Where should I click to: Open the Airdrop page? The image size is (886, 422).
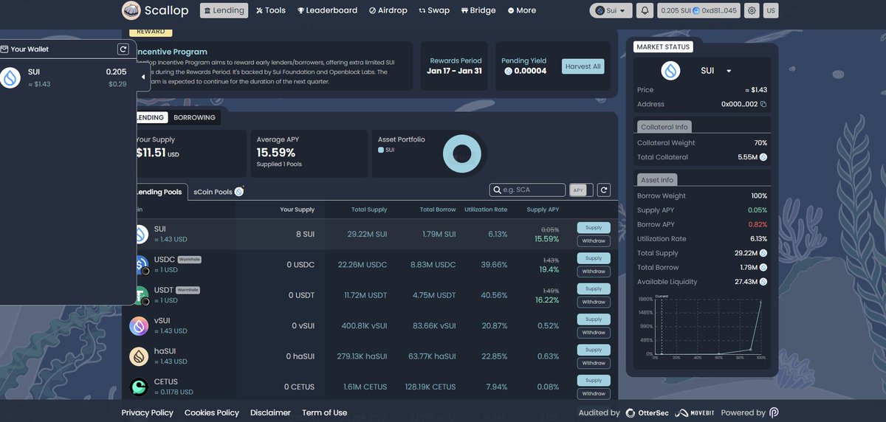click(388, 10)
